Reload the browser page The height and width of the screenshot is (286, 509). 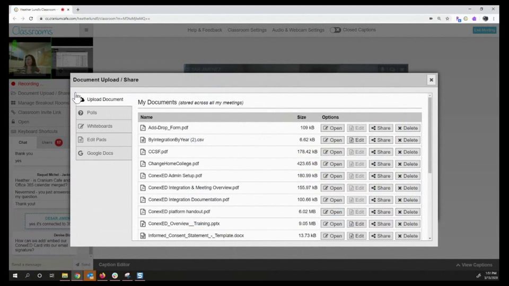[x=31, y=19]
